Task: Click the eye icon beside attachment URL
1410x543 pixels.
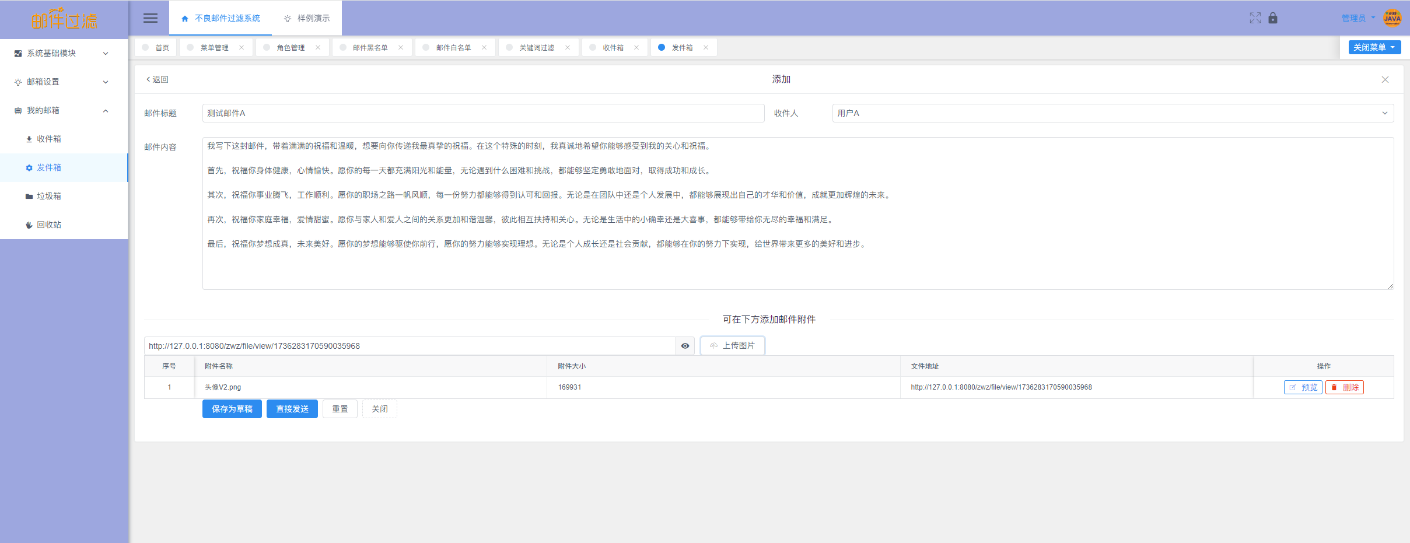Action: pyautogui.click(x=685, y=346)
